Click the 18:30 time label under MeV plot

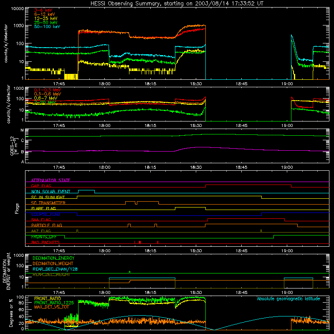(196, 126)
